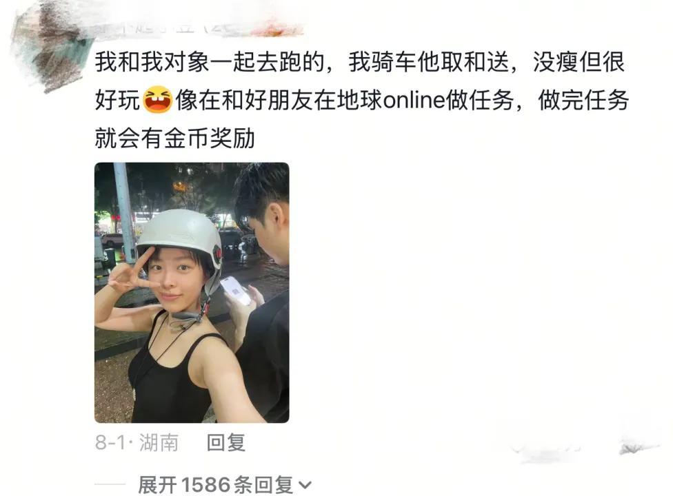Viewport: 673px width, 496px height.
Task: View the attached helmet selfie photo
Action: 192,292
